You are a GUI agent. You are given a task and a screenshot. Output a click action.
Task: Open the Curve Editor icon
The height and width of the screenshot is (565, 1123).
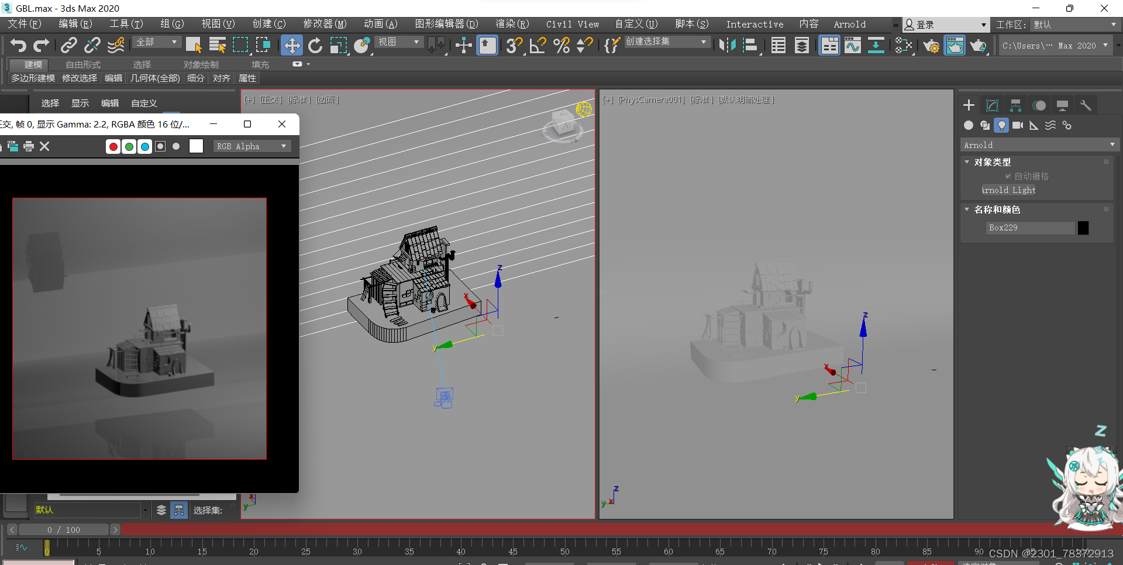[852, 45]
